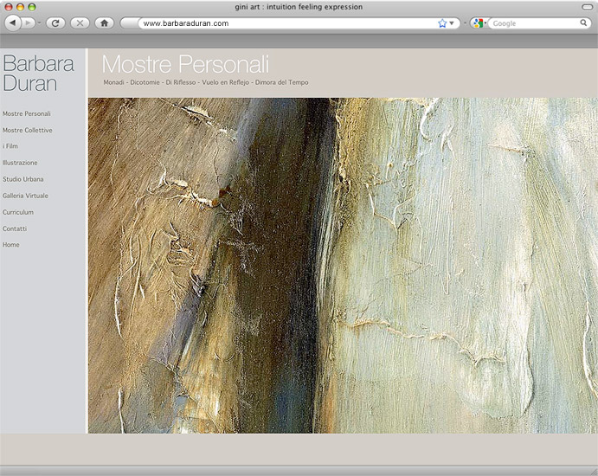Click the Google search engine icon

[x=479, y=23]
